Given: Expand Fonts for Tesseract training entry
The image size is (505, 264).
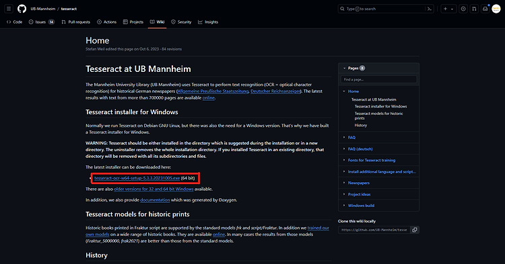Looking at the screenshot, I should pyautogui.click(x=344, y=160).
